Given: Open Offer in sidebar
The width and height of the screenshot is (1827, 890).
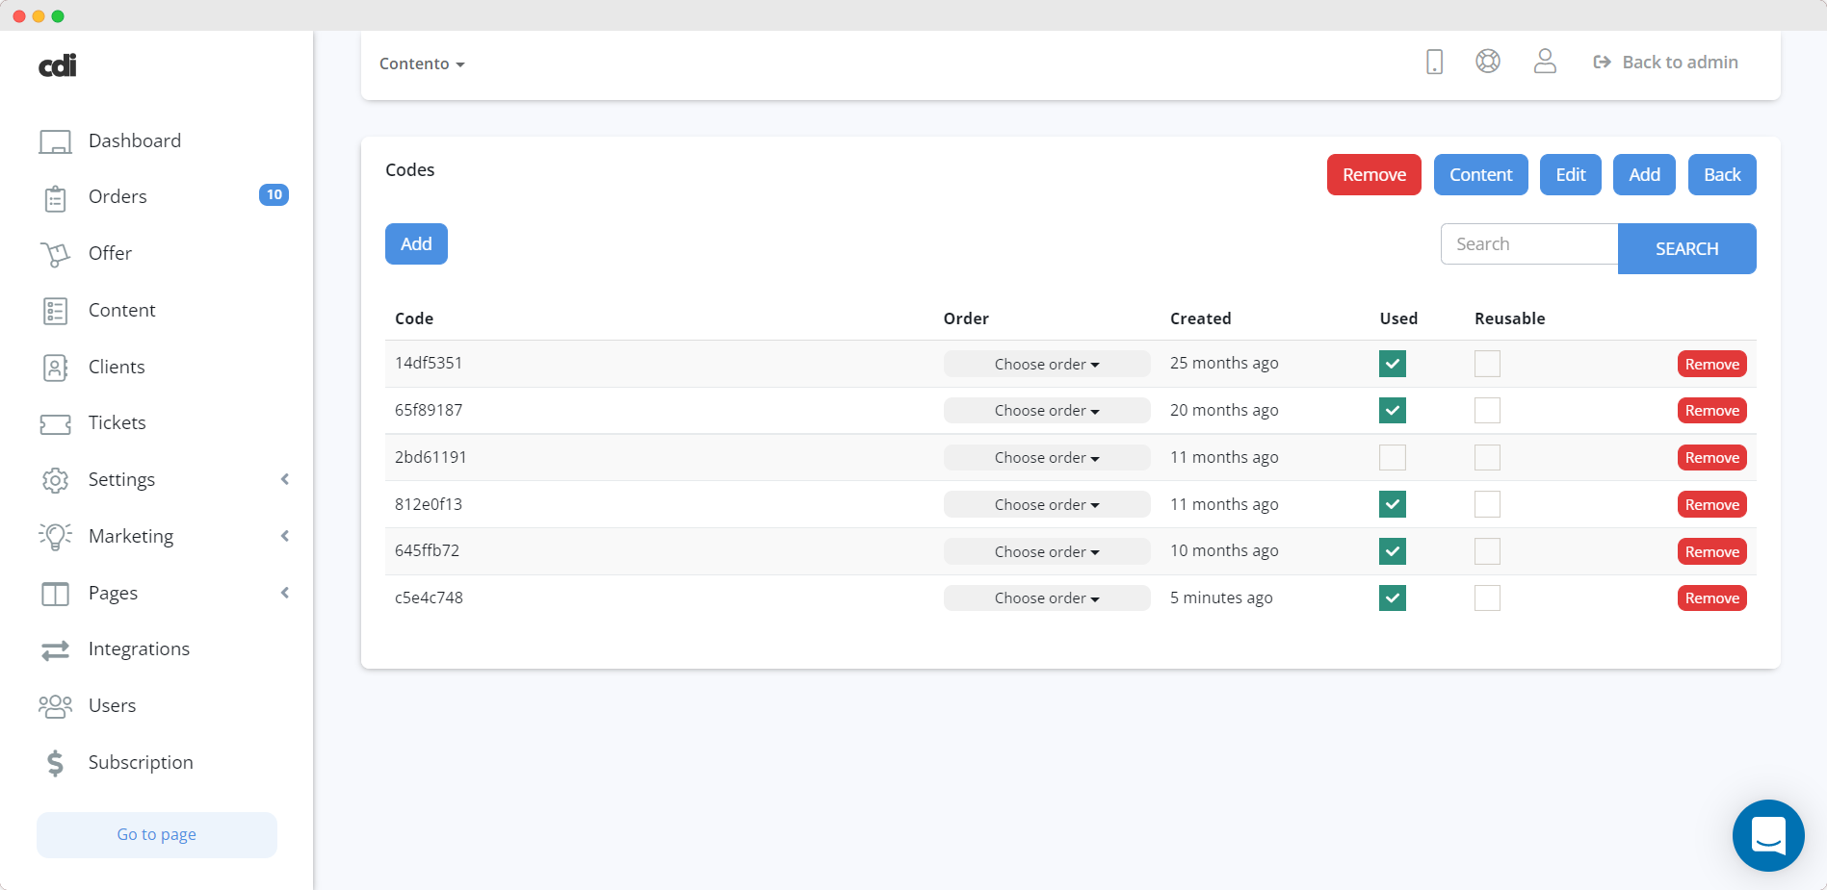Looking at the screenshot, I should click(x=110, y=253).
